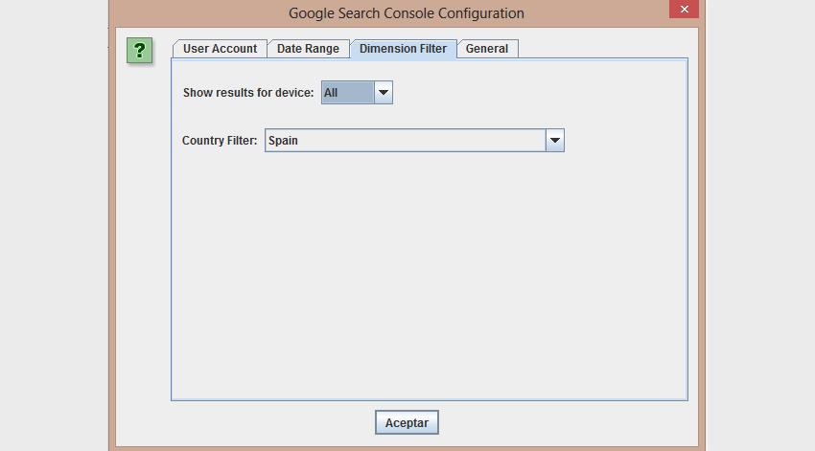Click the 'Google Search Console Configuration' title text

(x=407, y=13)
